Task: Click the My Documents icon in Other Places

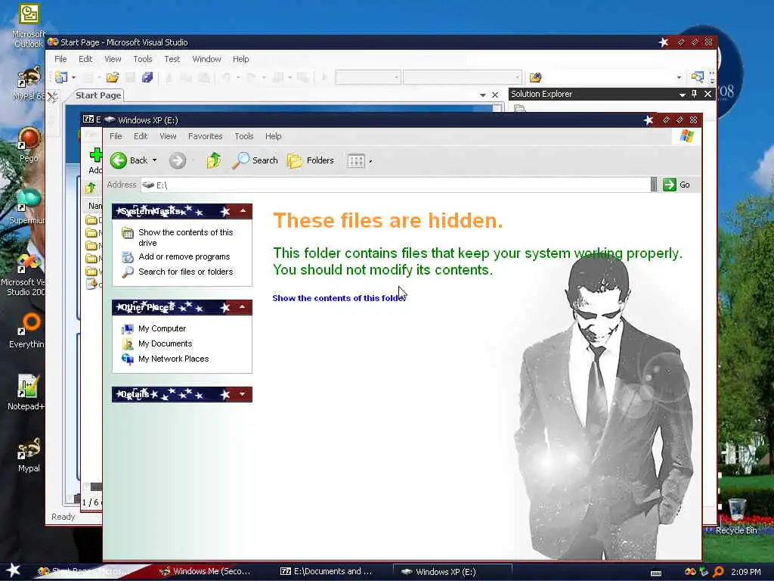Action: [x=128, y=344]
